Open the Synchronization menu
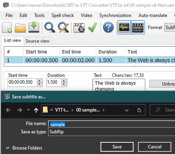175x154 pixels. coord(115,16)
